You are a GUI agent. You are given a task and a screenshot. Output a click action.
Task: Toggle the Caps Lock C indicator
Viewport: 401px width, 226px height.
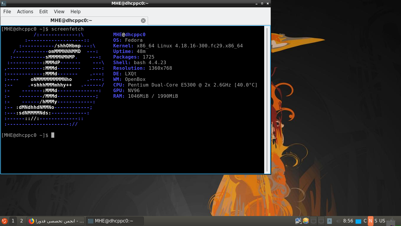tap(365, 221)
